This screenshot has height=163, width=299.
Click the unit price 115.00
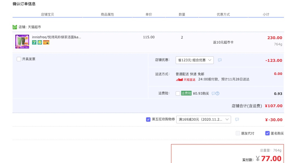149,37
